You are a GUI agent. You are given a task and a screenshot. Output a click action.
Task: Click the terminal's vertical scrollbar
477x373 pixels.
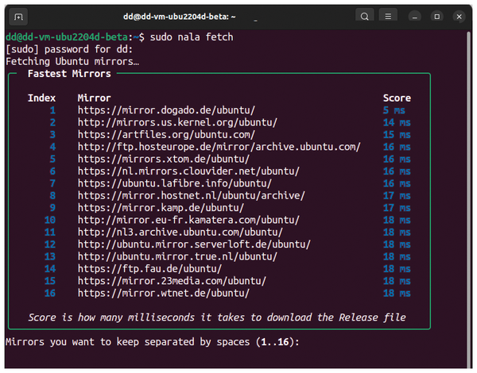pos(469,199)
